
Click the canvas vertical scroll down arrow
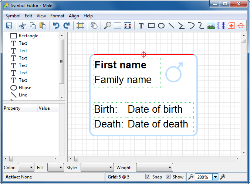[244, 153]
